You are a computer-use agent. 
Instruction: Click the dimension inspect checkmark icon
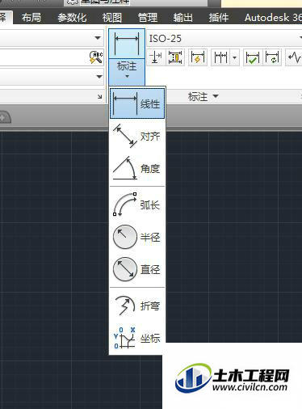(252, 57)
